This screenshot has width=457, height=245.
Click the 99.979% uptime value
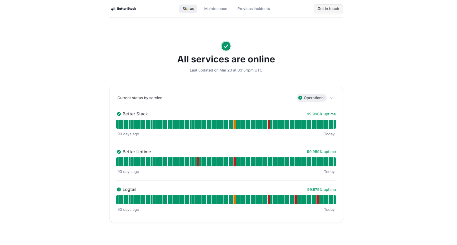[x=321, y=189]
